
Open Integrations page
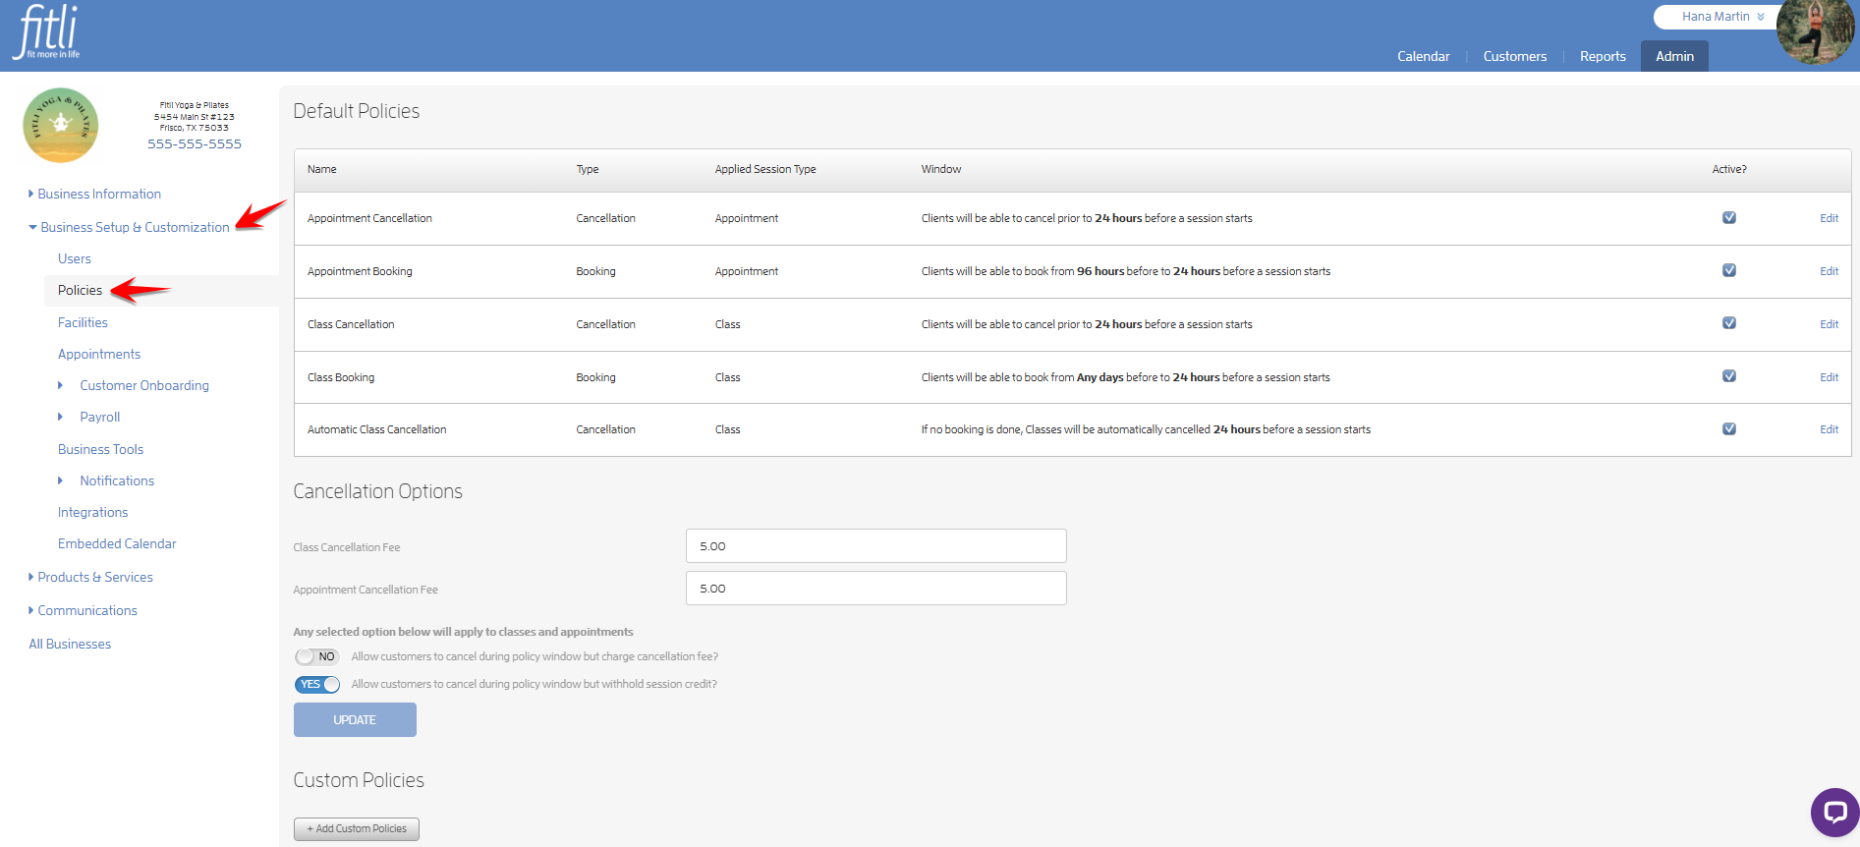point(92,512)
